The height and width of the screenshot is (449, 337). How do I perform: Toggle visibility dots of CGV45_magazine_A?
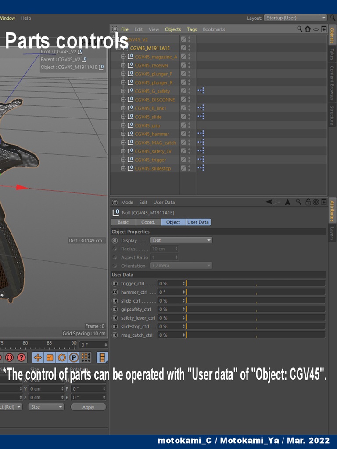pos(189,57)
